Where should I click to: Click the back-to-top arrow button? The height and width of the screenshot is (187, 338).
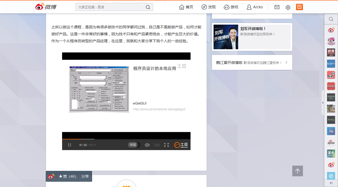[x=298, y=171]
